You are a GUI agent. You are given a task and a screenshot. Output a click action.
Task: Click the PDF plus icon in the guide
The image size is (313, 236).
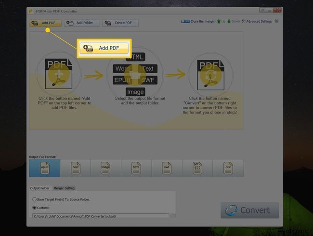(59, 74)
